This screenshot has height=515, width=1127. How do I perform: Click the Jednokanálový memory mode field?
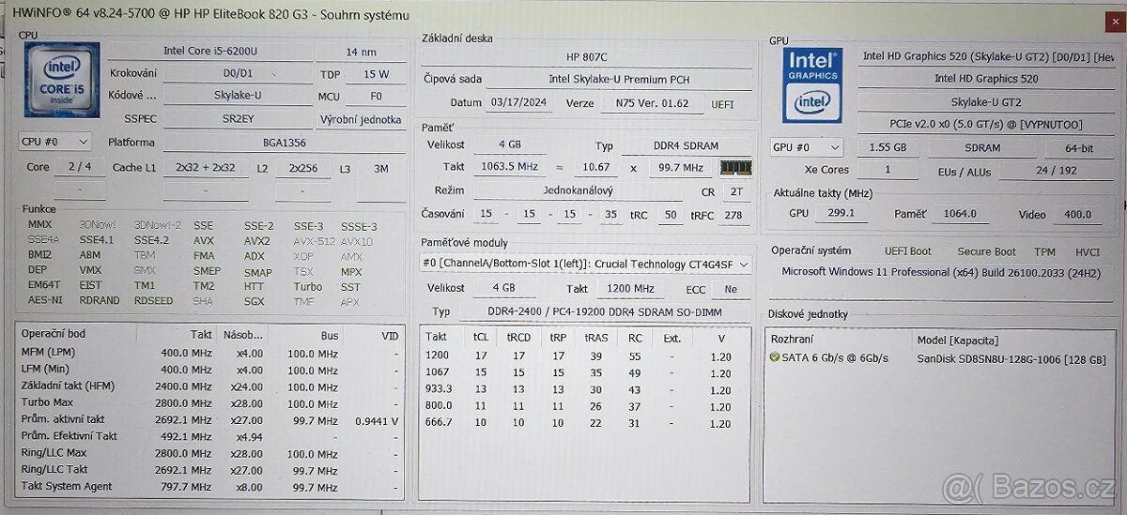click(x=578, y=190)
